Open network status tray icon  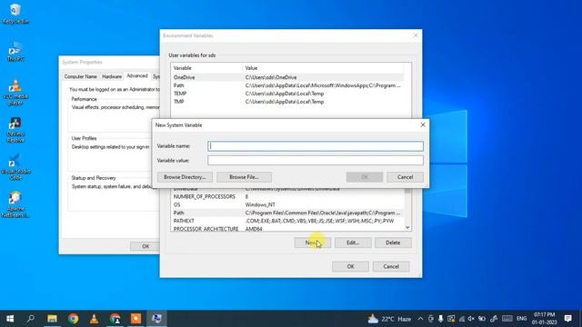coord(462,319)
